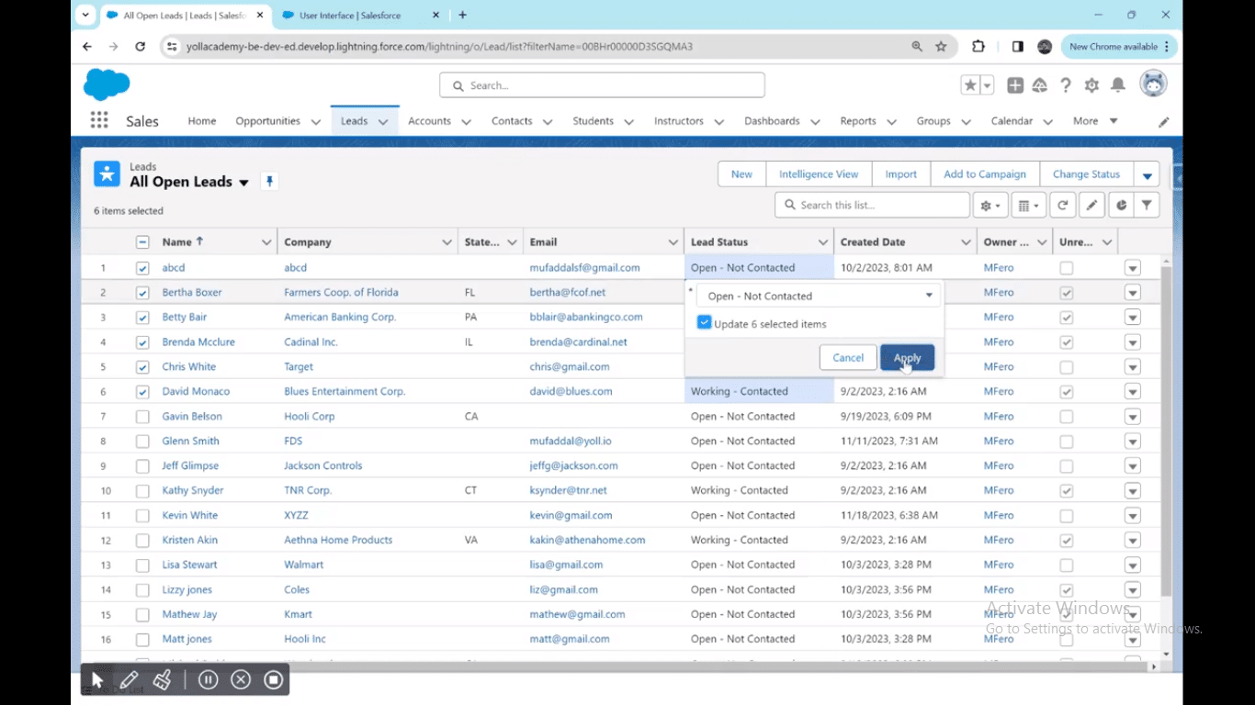This screenshot has width=1255, height=705.
Task: Open the Kathy Snyder lead link
Action: tap(193, 490)
